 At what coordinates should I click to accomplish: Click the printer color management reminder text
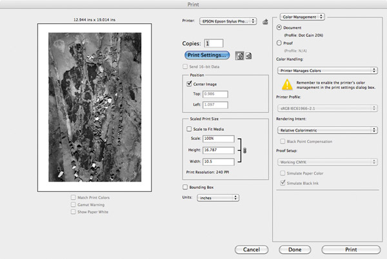(x=335, y=85)
